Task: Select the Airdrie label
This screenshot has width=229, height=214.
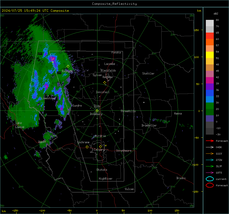Action: pos(100,136)
